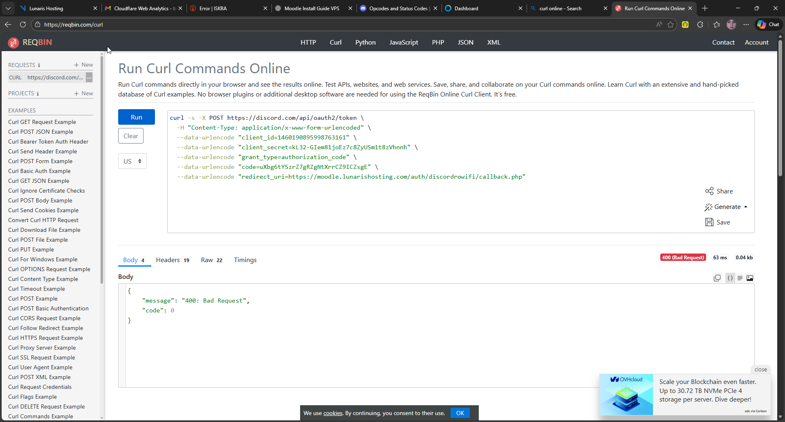Open the Generate code dropdown
This screenshot has height=422, width=785.
pyautogui.click(x=726, y=207)
